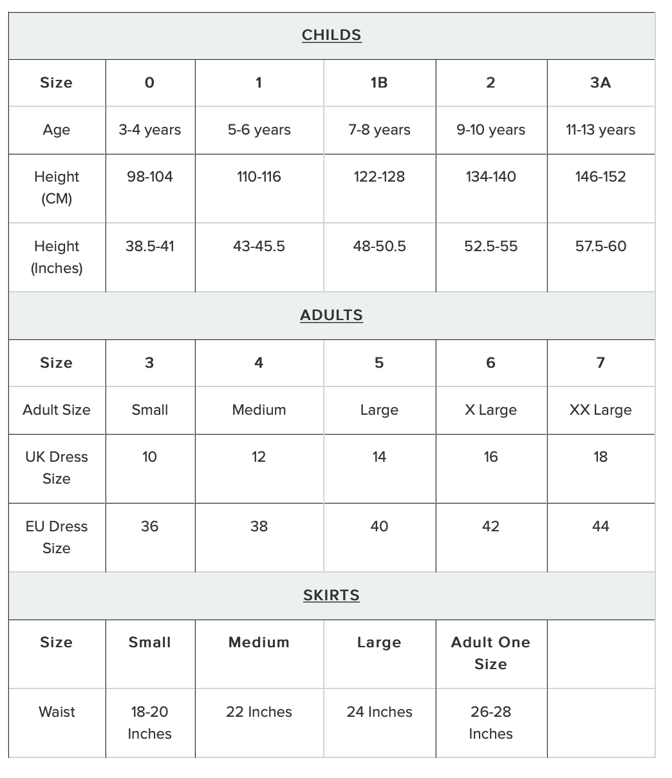Select the 24 Inches waist cell

(x=379, y=712)
